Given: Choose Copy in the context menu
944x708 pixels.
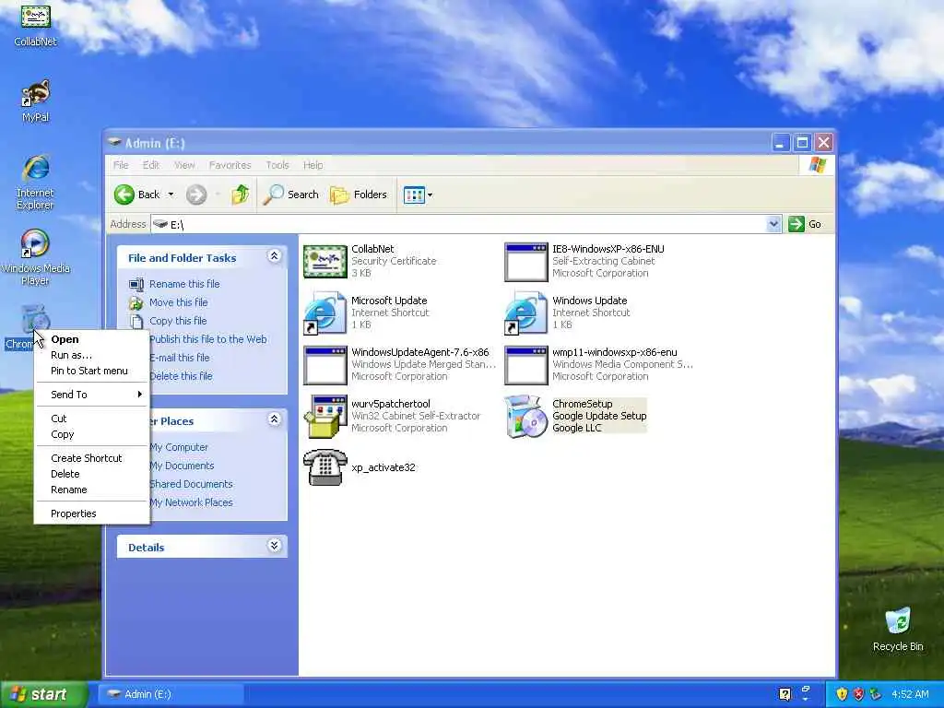Looking at the screenshot, I should coord(91,434).
